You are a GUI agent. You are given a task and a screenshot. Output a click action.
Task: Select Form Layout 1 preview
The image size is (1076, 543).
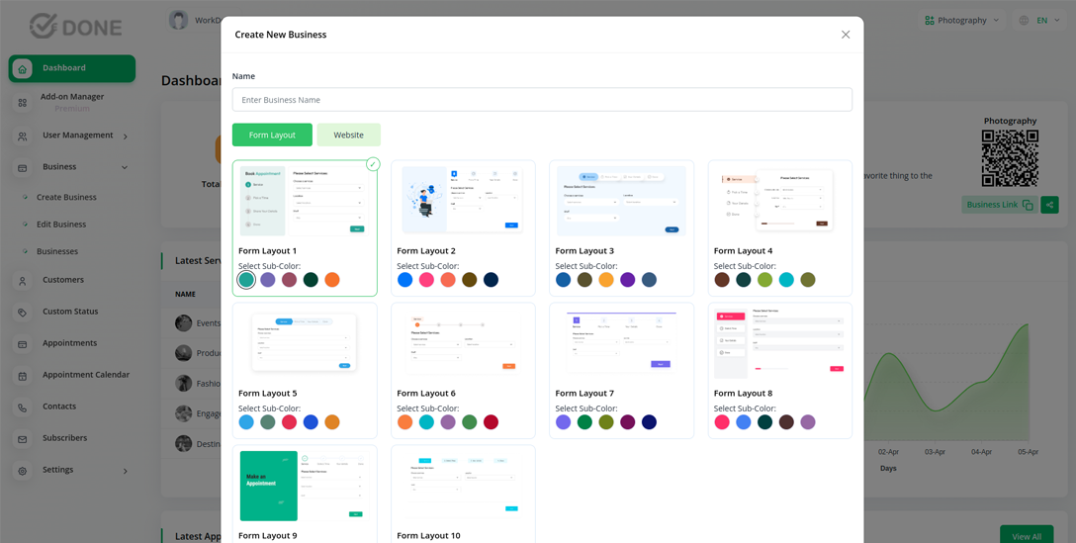click(305, 202)
